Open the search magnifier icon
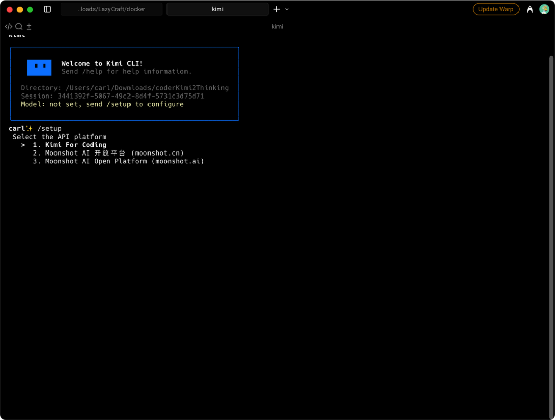 (x=19, y=27)
